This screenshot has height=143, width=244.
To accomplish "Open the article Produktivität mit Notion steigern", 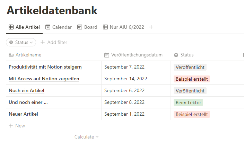I will pos(45,67).
